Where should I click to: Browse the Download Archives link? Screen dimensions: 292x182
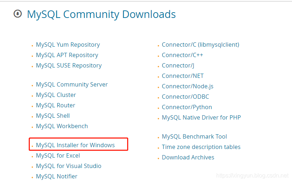tap(188, 158)
